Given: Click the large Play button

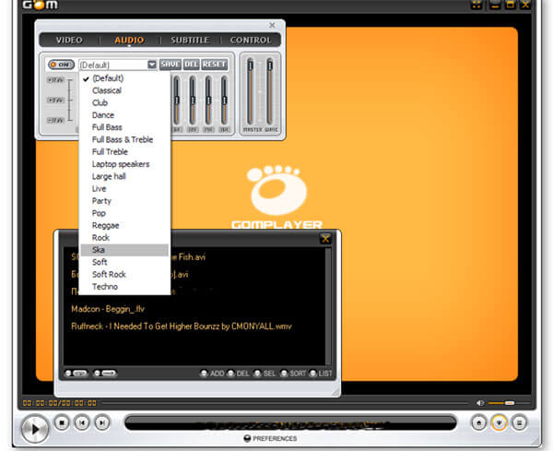Looking at the screenshot, I should (x=35, y=429).
